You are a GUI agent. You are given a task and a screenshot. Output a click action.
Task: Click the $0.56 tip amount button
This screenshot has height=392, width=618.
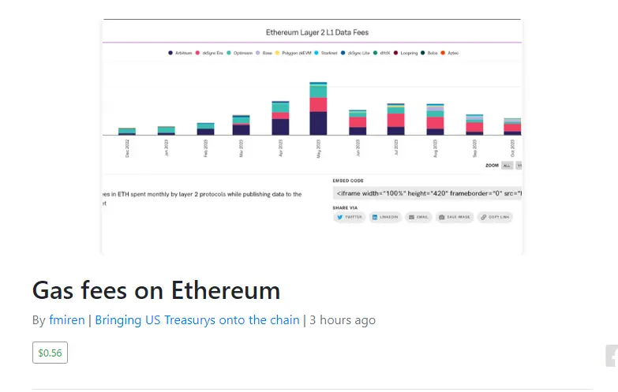50,353
